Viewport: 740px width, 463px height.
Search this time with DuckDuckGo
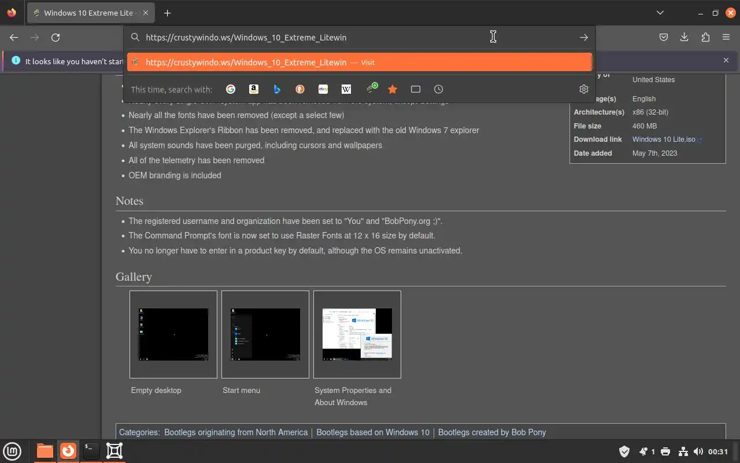pos(300,89)
